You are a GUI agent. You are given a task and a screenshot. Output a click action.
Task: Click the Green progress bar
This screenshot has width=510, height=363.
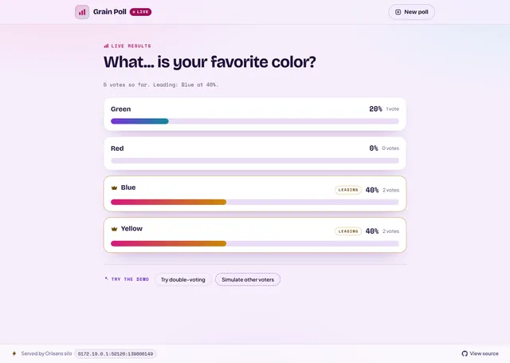pyautogui.click(x=255, y=121)
